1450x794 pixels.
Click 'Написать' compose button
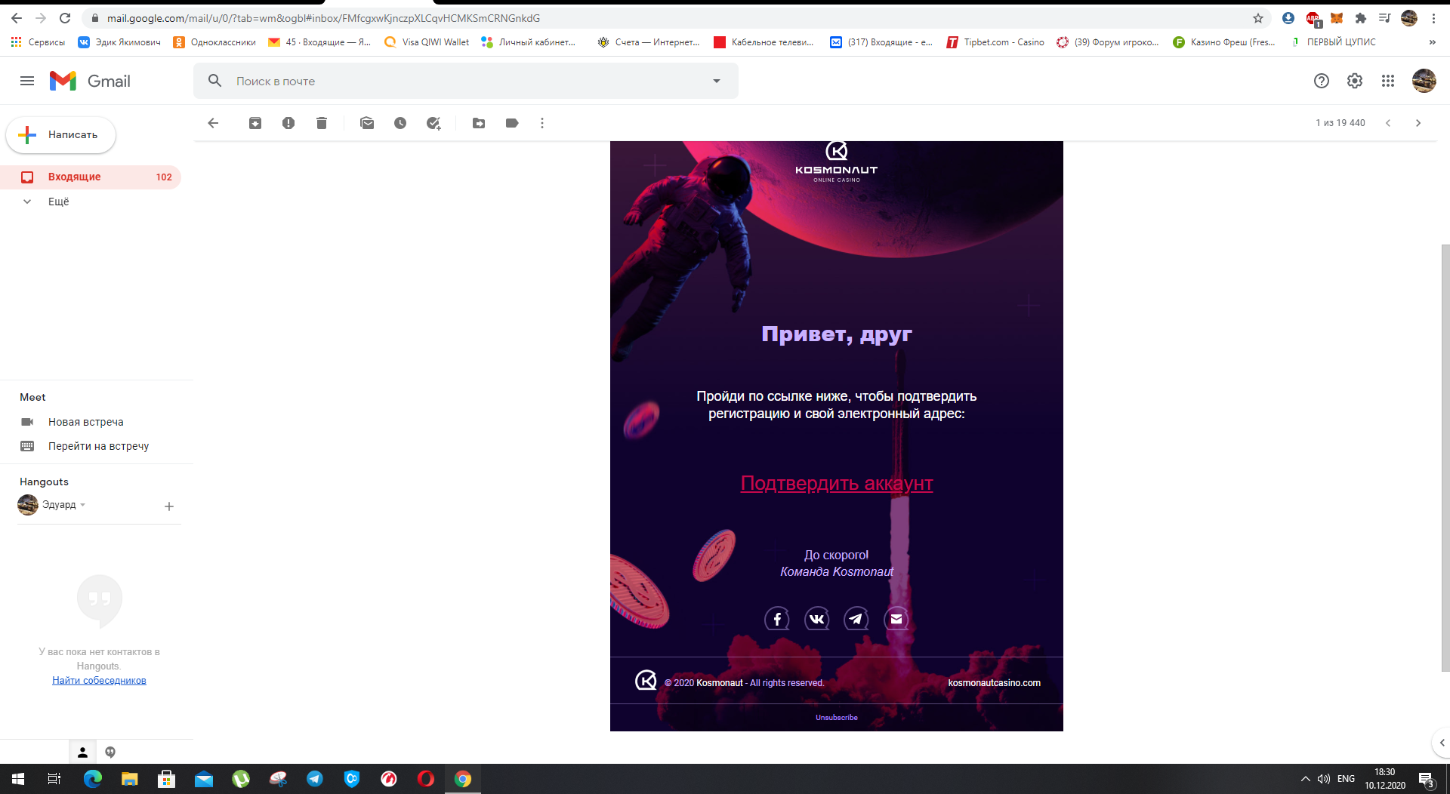point(61,135)
